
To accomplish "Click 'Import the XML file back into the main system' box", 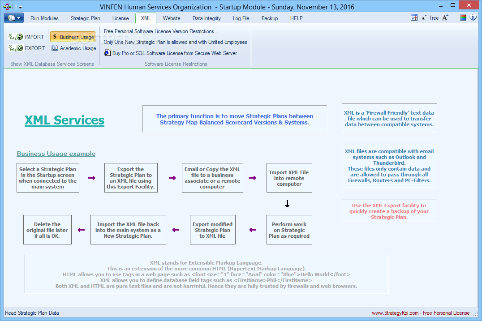I will point(128,230).
